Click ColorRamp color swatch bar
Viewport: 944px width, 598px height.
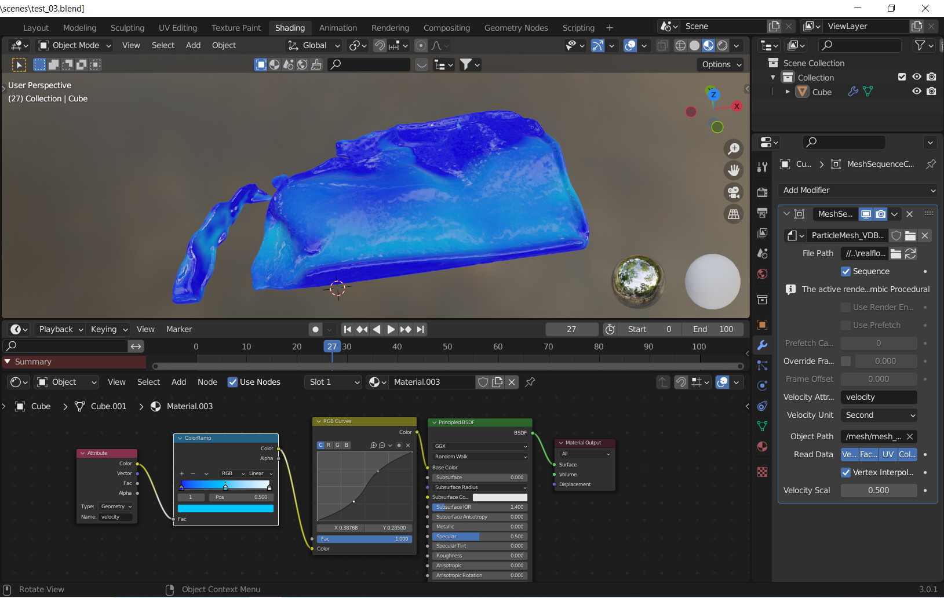pos(225,508)
